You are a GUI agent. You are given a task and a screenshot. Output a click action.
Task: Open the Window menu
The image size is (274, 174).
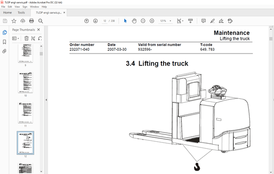(x=34, y=7)
